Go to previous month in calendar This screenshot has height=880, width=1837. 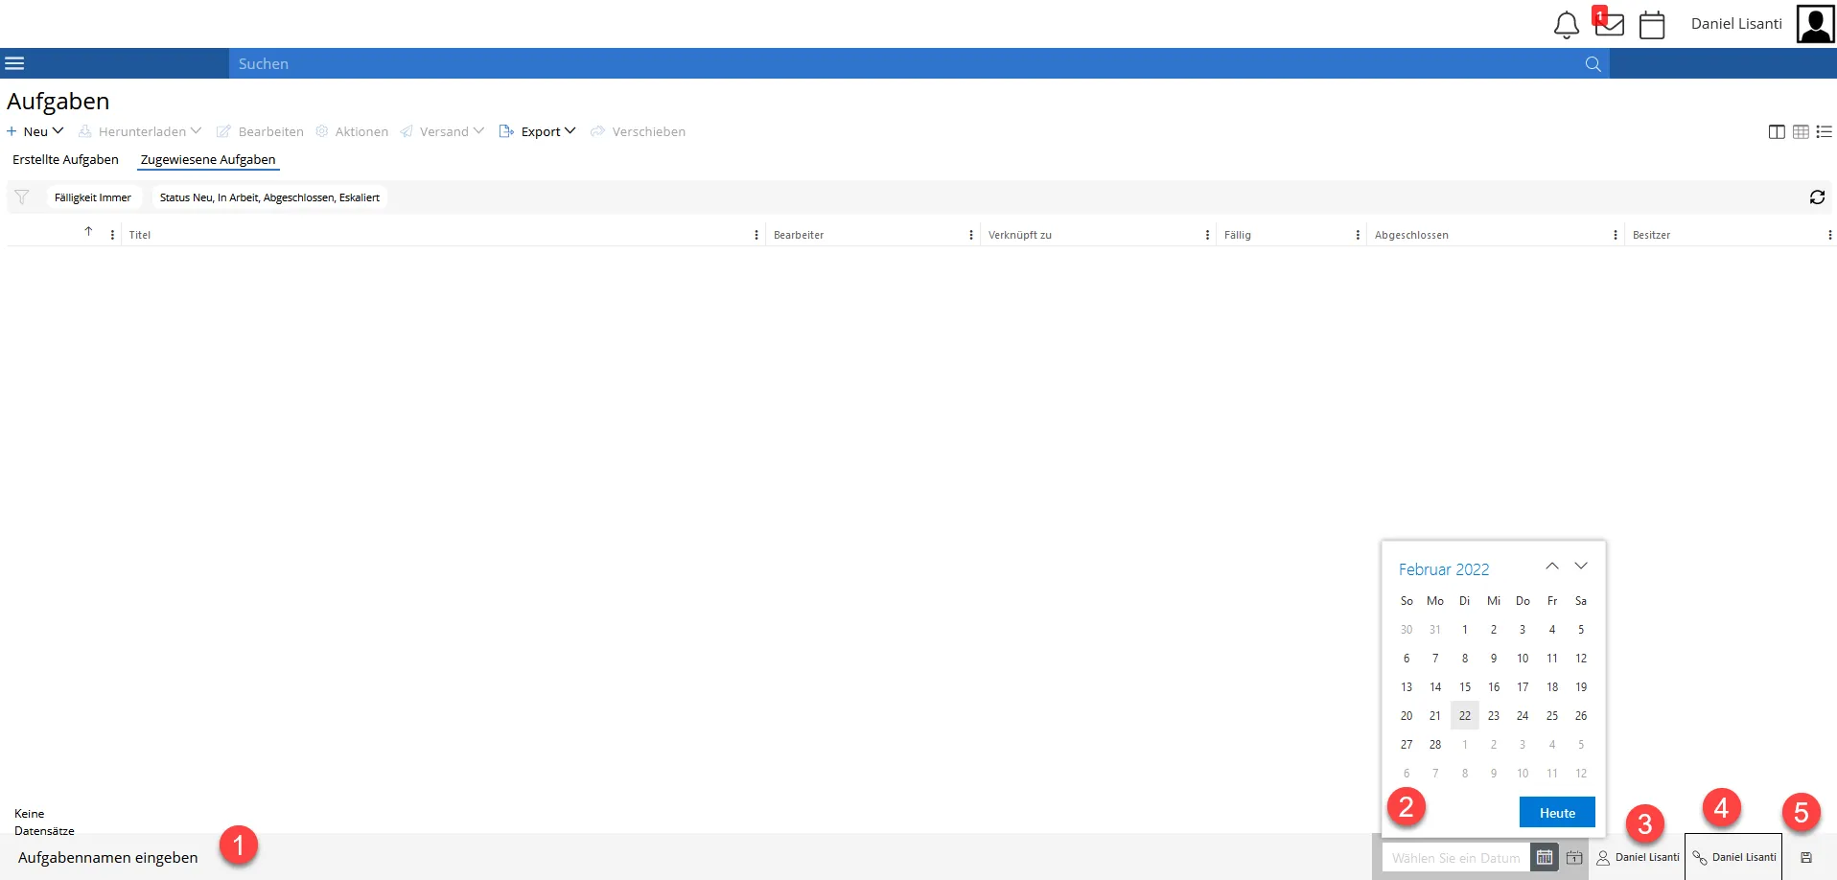(1552, 567)
